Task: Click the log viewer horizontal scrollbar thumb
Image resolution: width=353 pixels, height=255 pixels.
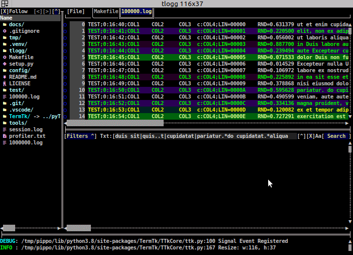Action: [115, 123]
